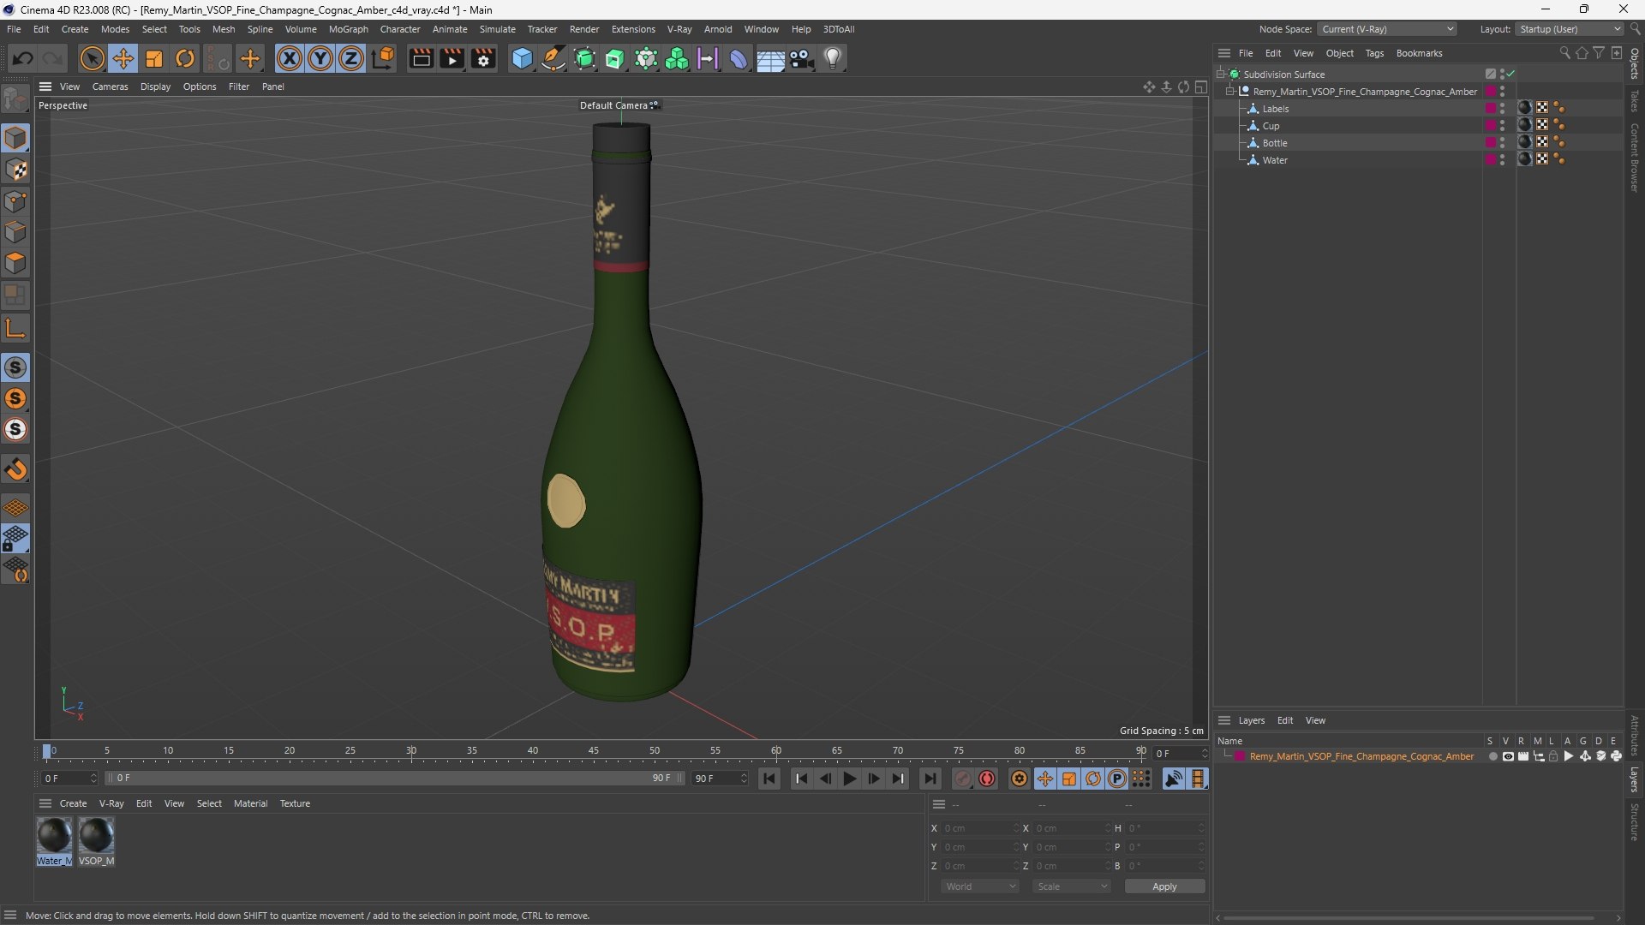1645x925 pixels.
Task: Click layer color swatch in Layers panel
Action: (x=1240, y=756)
